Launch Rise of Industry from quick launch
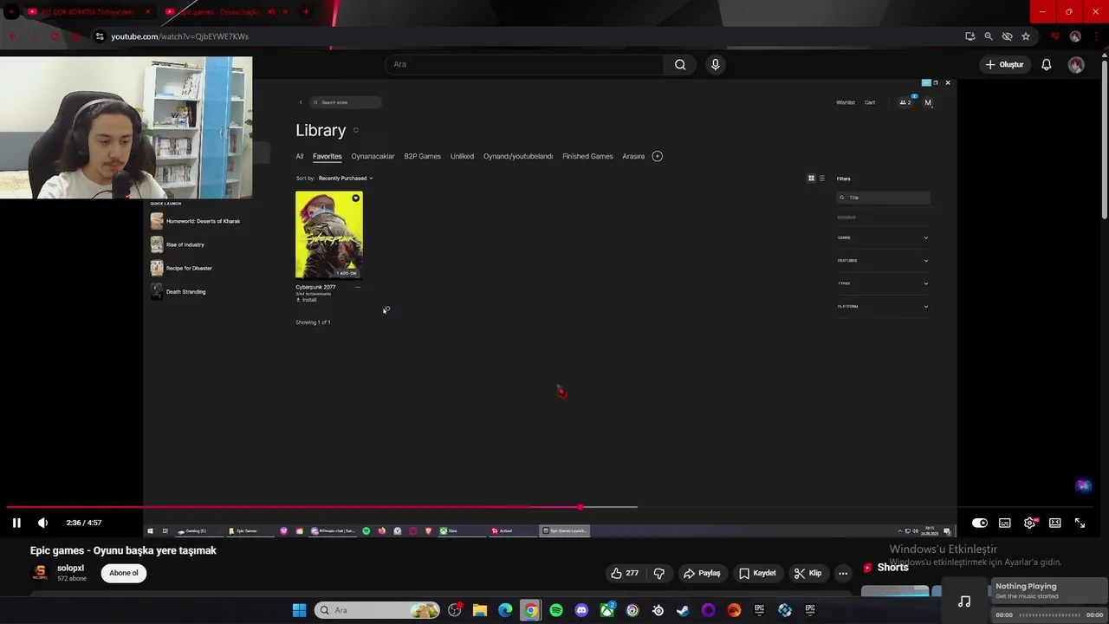The height and width of the screenshot is (624, 1109). (x=178, y=244)
